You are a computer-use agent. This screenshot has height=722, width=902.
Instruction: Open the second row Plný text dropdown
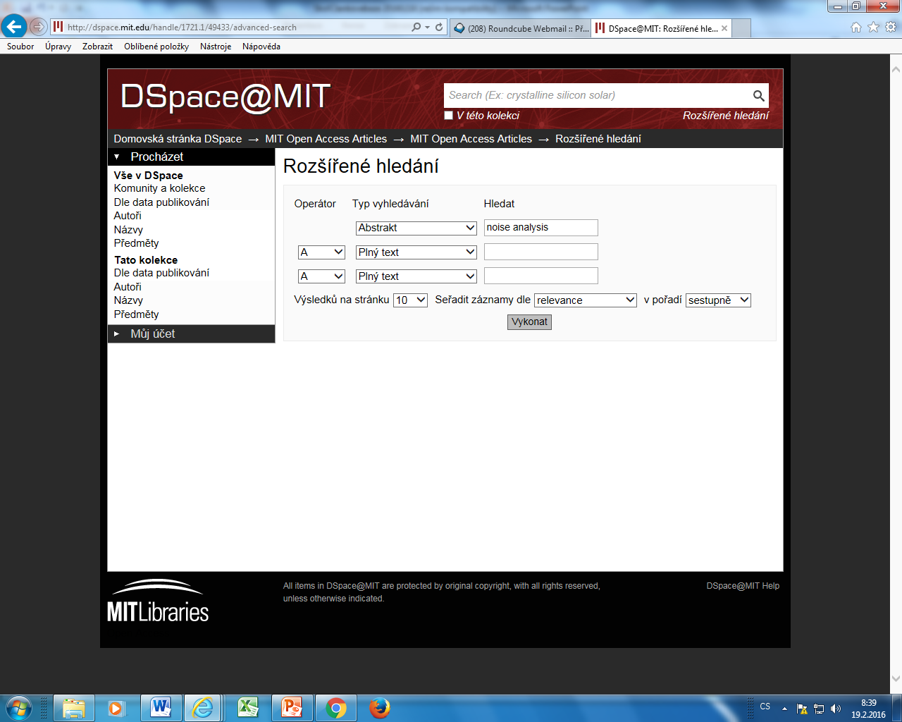[416, 252]
